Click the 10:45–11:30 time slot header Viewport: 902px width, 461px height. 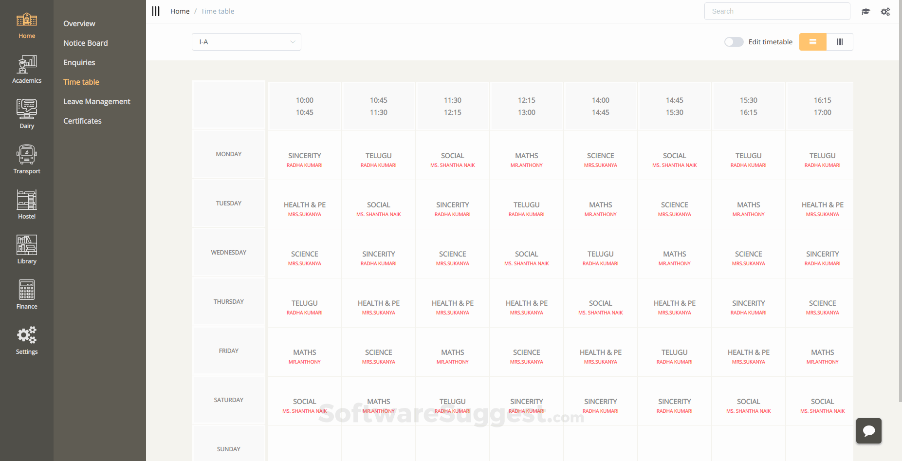379,106
